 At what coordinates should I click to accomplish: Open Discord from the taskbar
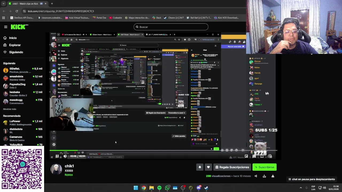coord(199,188)
